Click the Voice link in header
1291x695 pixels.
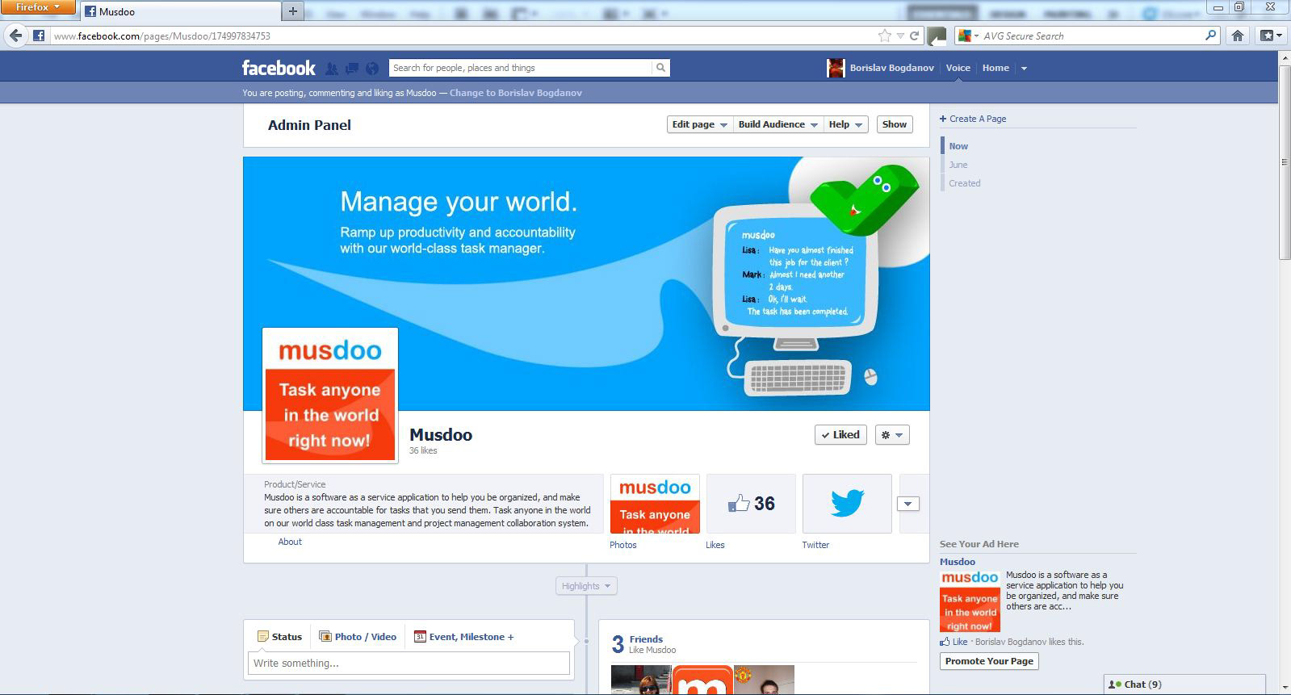(958, 68)
